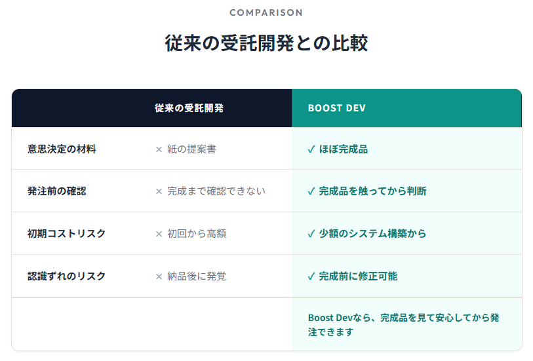Select the 従来の受託開発 column header
Image resolution: width=533 pixels, height=361 pixels.
click(x=189, y=108)
